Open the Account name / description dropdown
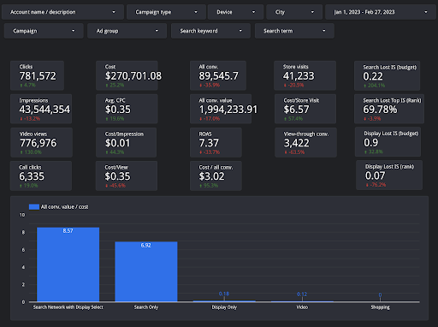438x327 pixels. click(62, 12)
